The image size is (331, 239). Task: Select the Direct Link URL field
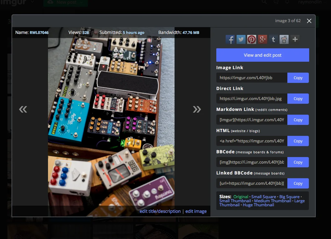(x=252, y=98)
